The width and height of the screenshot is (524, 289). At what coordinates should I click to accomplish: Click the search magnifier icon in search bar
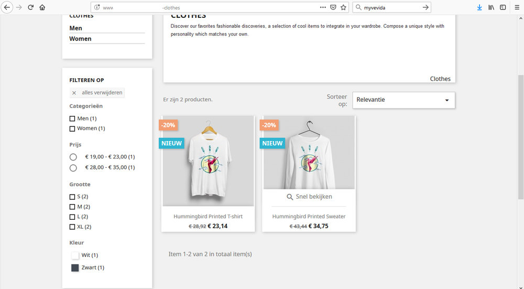[x=358, y=7]
